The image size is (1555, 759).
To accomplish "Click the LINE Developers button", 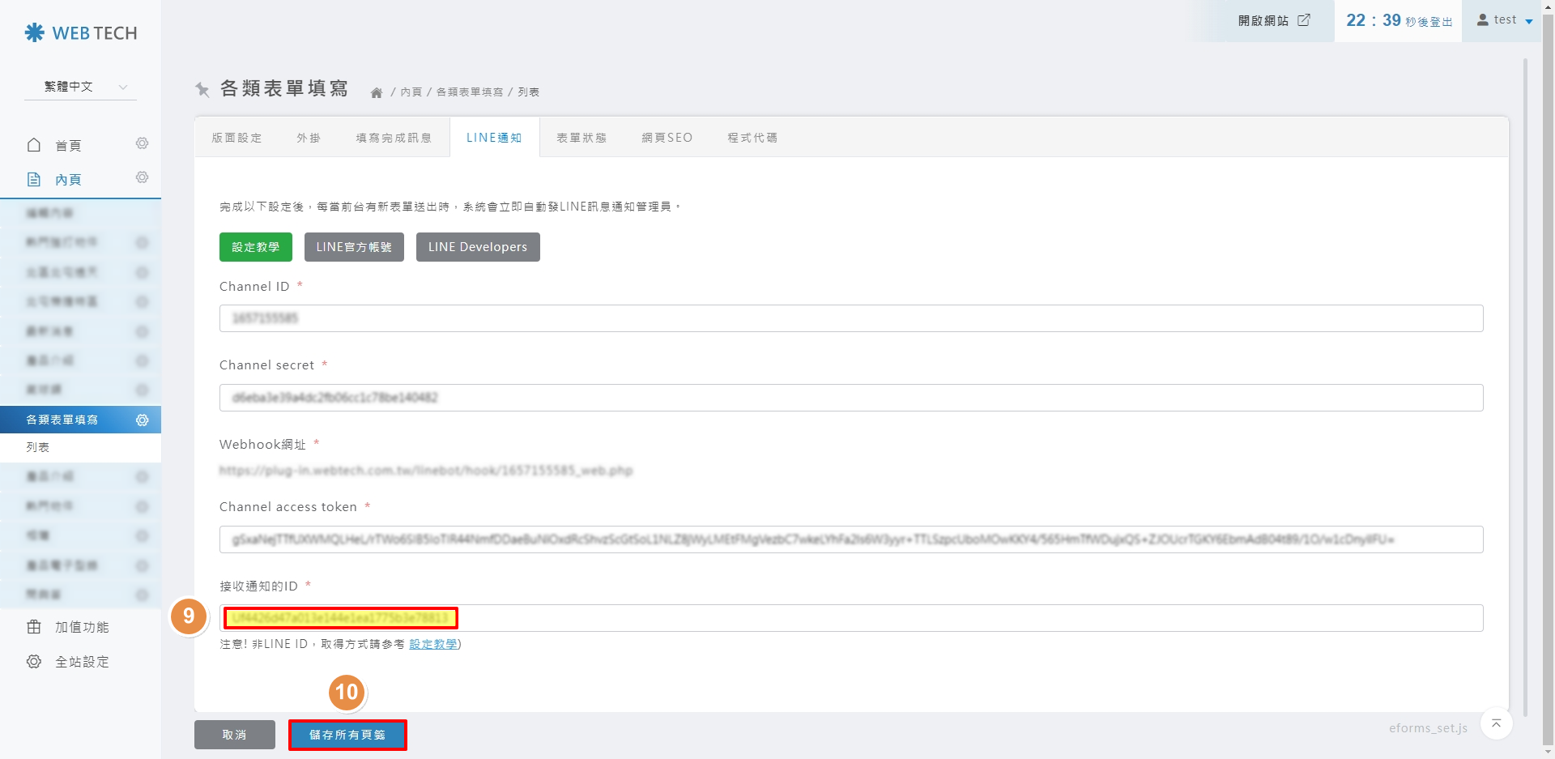I will click(x=477, y=247).
